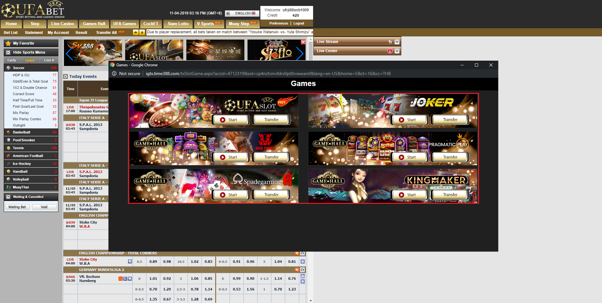Open the ENGLISH language dropdown
The width and height of the screenshot is (602, 303).
(242, 13)
